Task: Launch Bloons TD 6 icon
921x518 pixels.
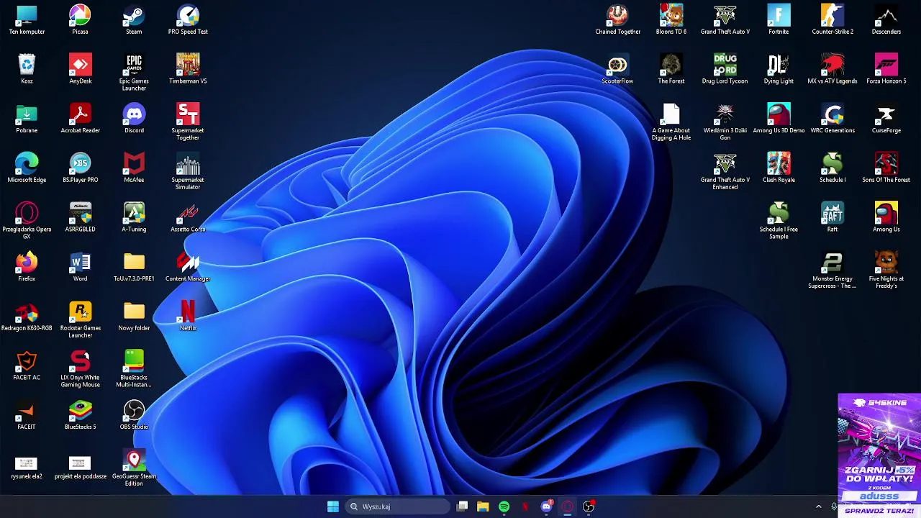Action: pos(671,19)
